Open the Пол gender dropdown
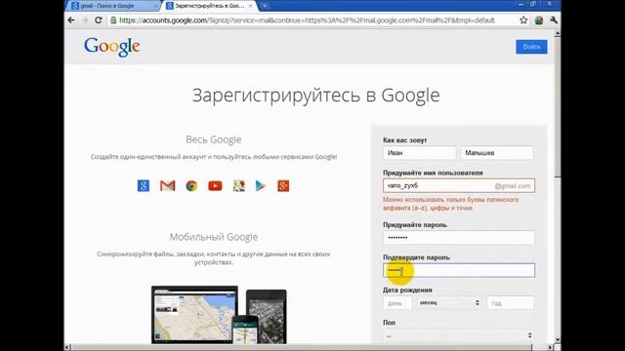 click(459, 335)
